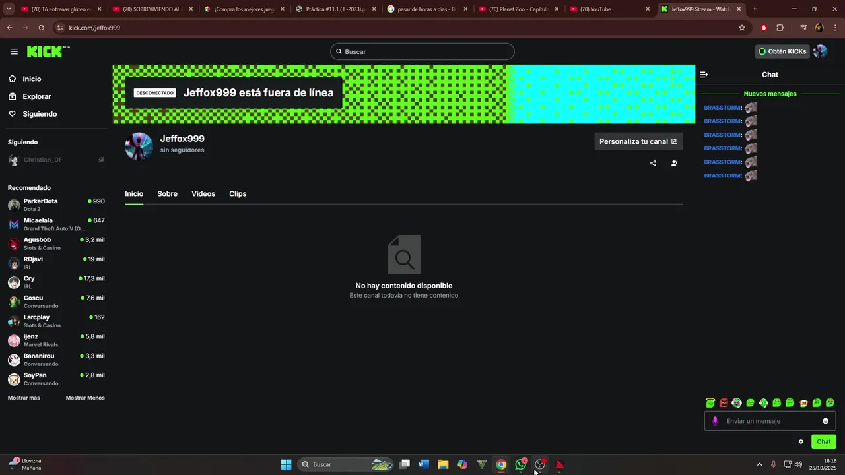Click the Enviar un mensaje input

tap(770, 421)
